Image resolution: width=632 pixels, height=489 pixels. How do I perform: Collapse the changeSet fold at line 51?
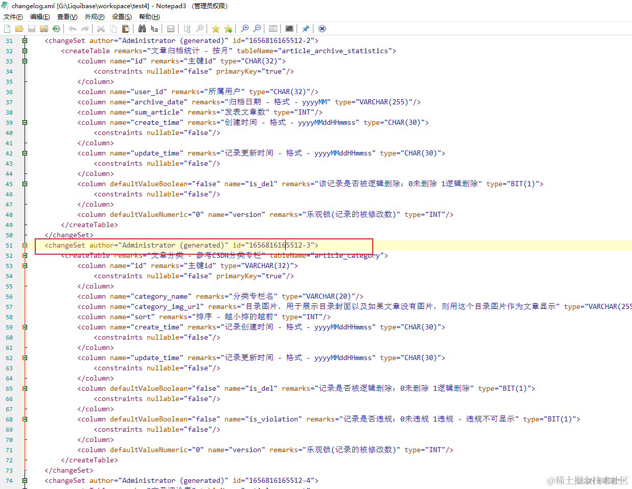click(x=25, y=245)
